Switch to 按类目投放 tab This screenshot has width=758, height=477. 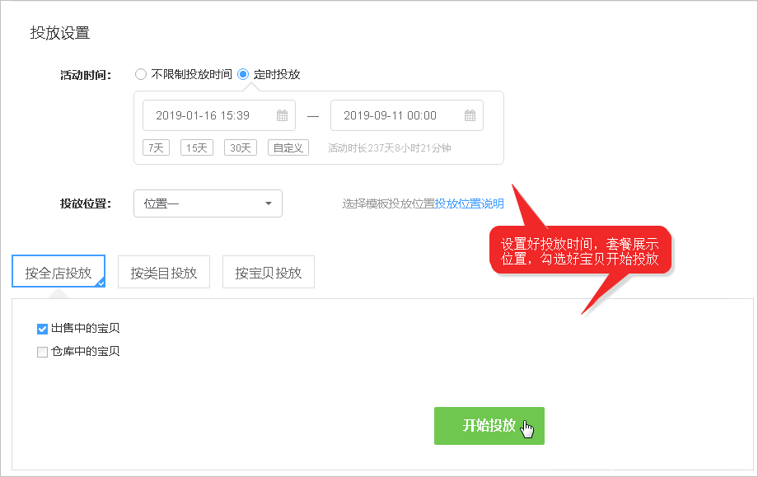click(164, 272)
